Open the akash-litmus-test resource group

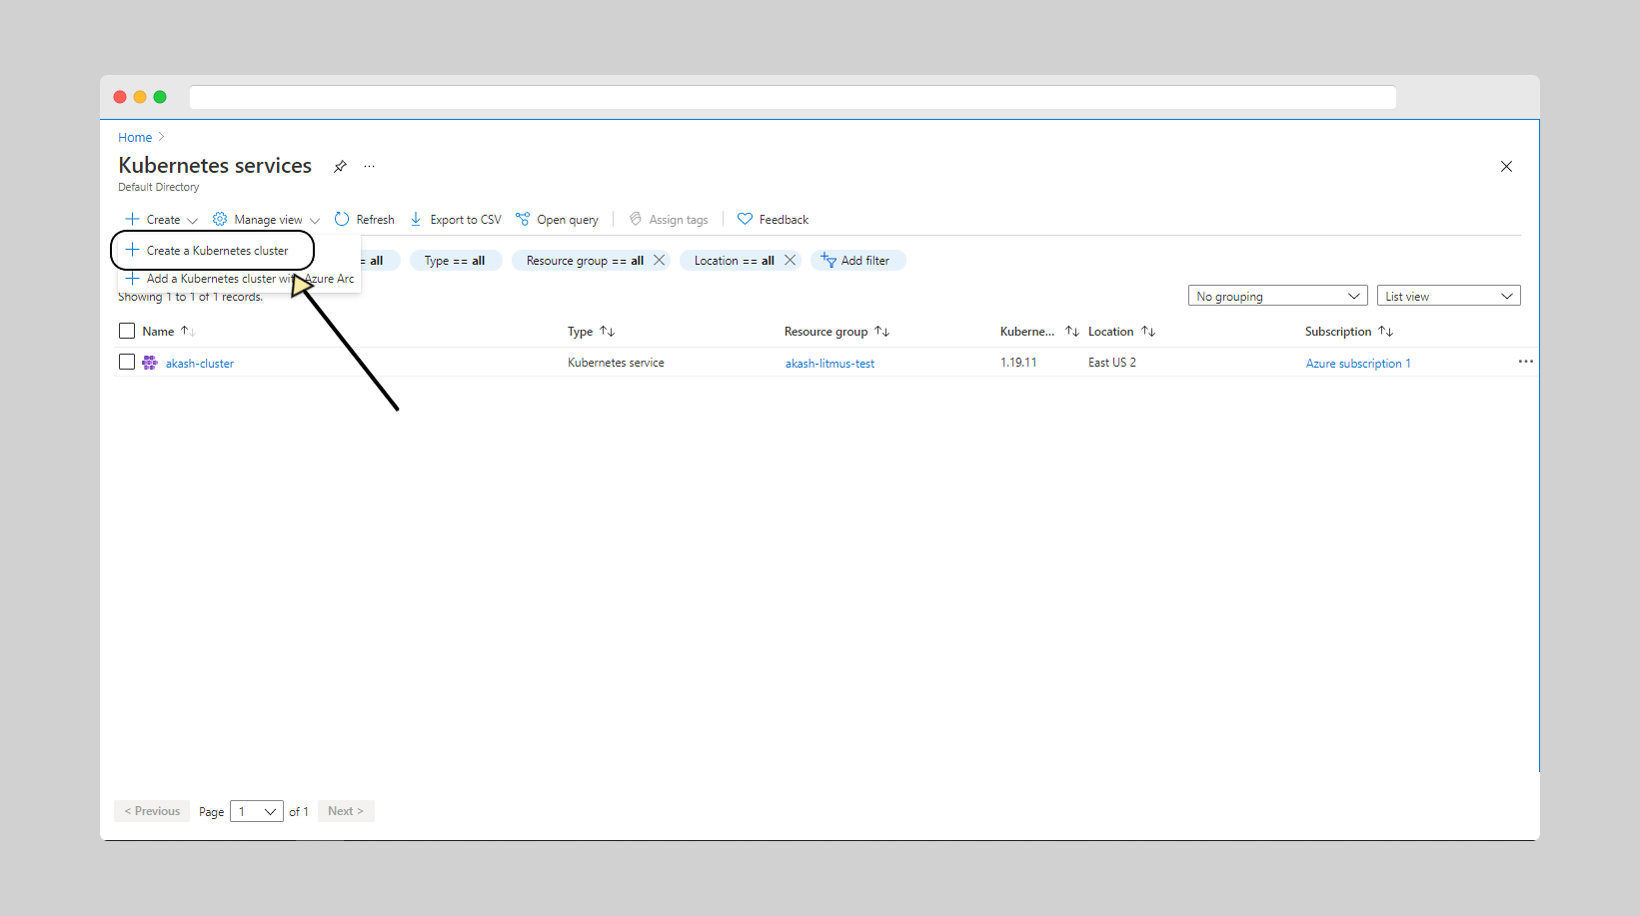(x=829, y=364)
